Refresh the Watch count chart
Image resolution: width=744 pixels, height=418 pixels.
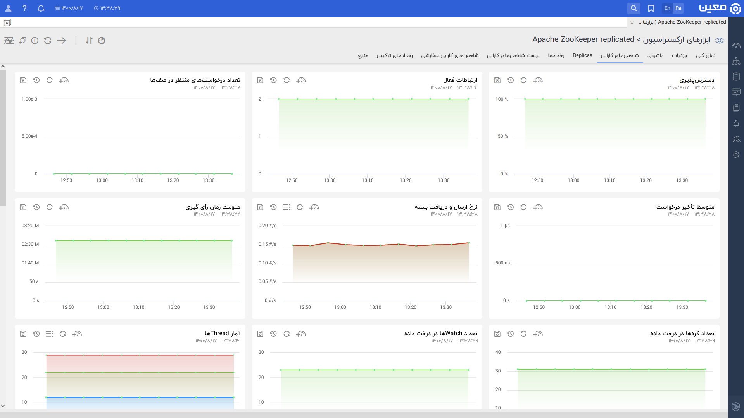[287, 334]
